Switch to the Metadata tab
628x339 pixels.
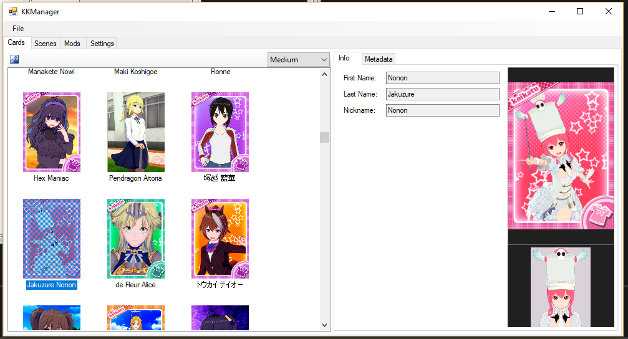point(379,59)
